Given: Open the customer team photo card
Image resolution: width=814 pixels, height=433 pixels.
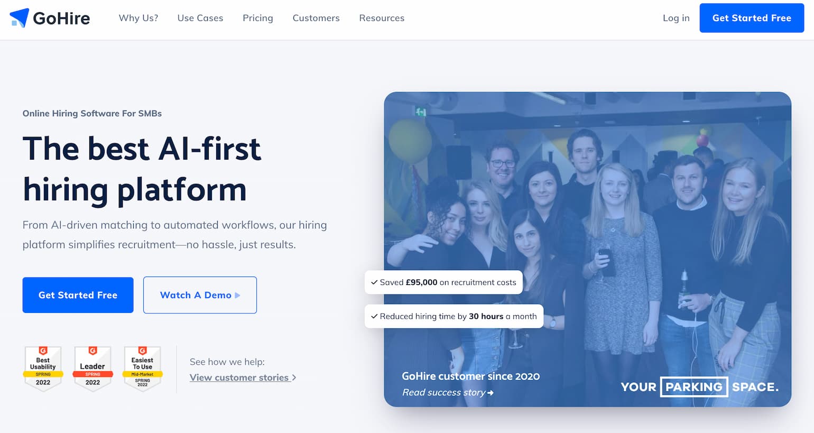Looking at the screenshot, I should pyautogui.click(x=587, y=249).
